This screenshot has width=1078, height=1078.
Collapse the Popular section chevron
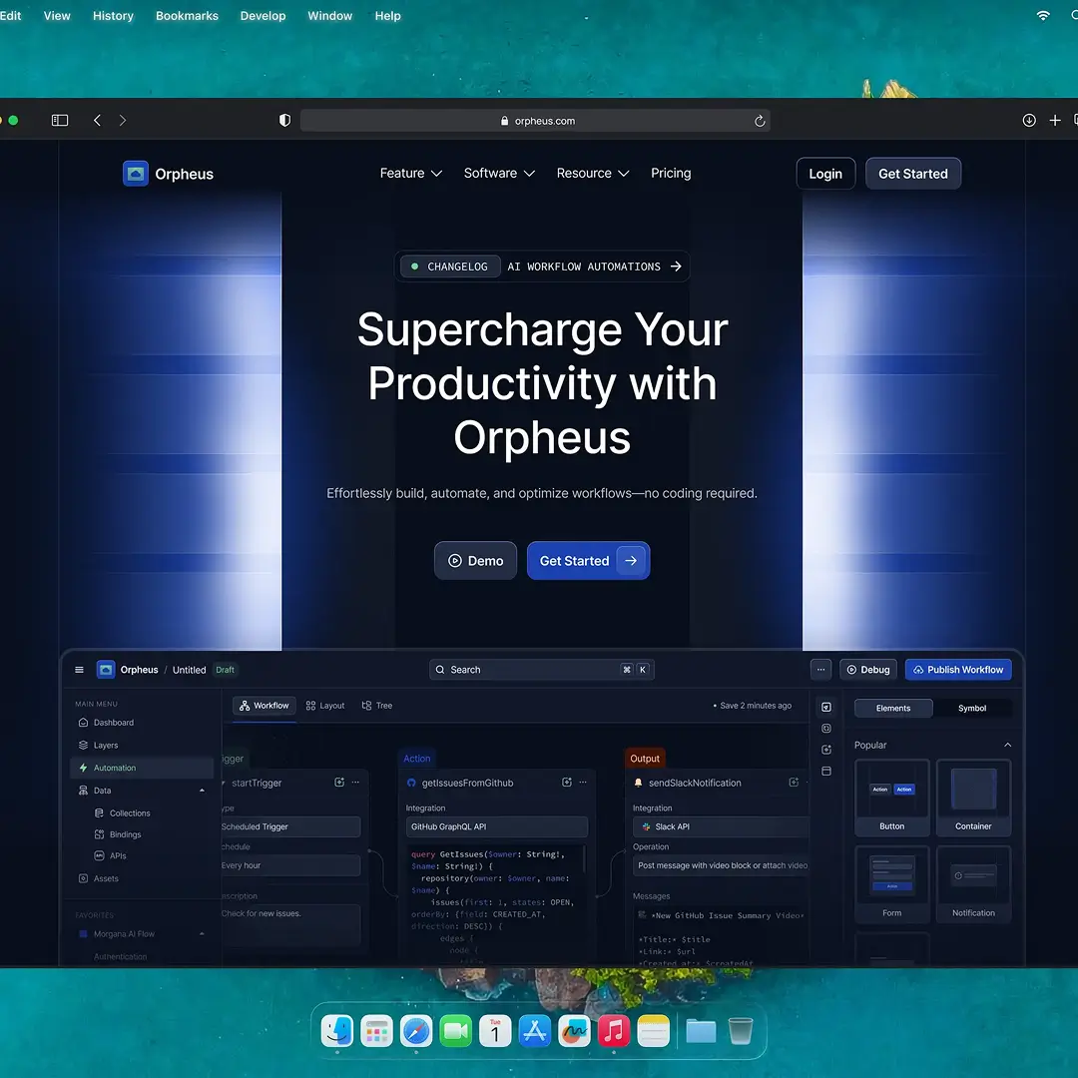click(1007, 746)
